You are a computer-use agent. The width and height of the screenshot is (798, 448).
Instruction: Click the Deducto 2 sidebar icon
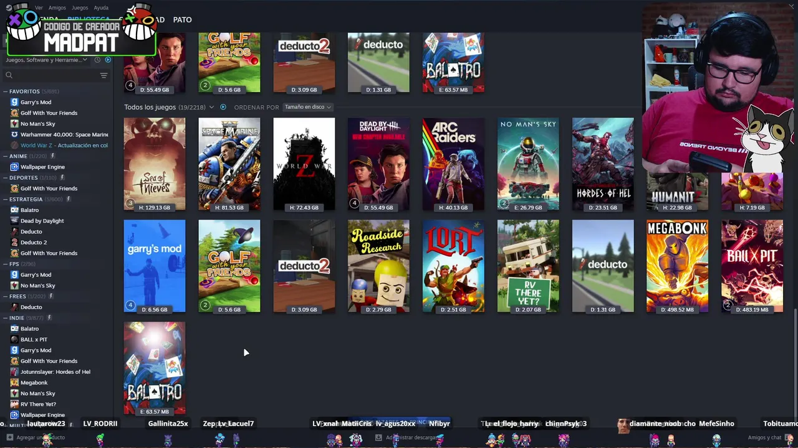(14, 242)
